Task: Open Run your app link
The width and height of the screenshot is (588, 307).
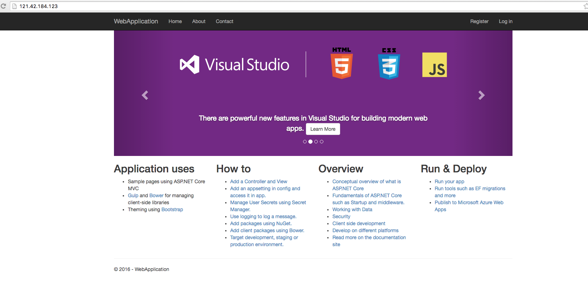Action: 449,181
